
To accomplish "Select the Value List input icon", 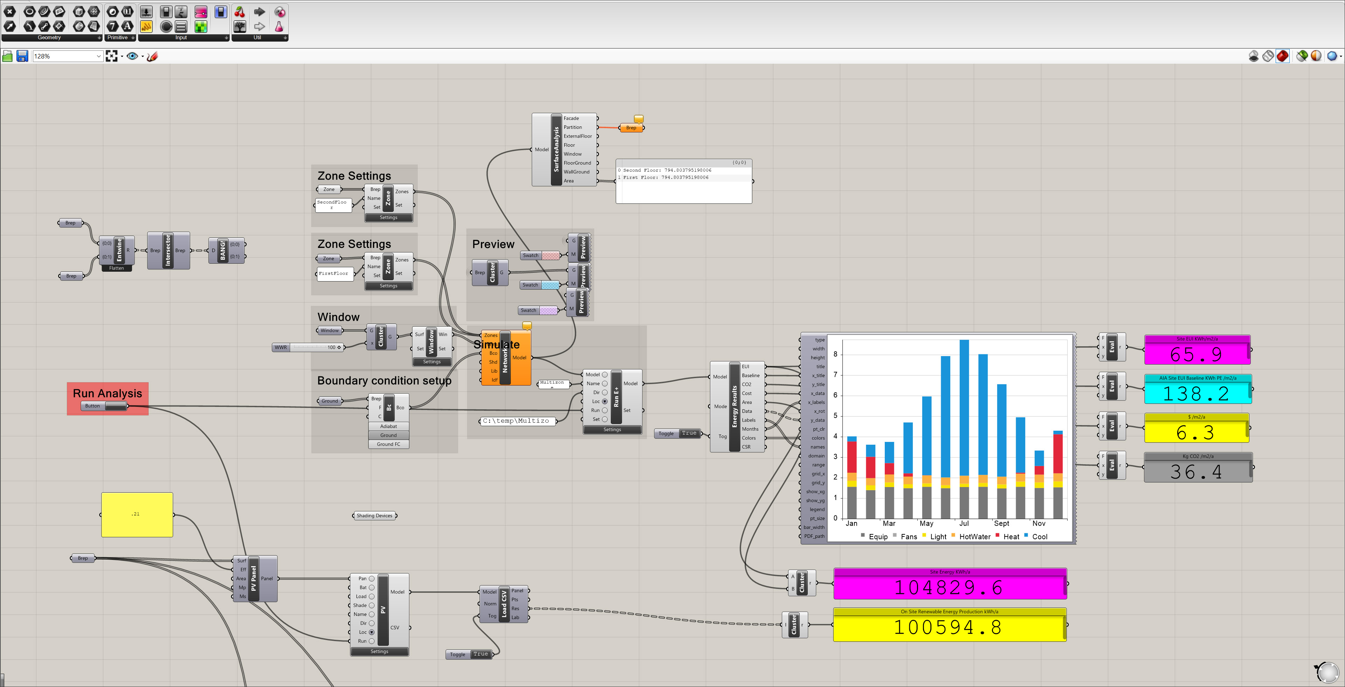I will 181,27.
